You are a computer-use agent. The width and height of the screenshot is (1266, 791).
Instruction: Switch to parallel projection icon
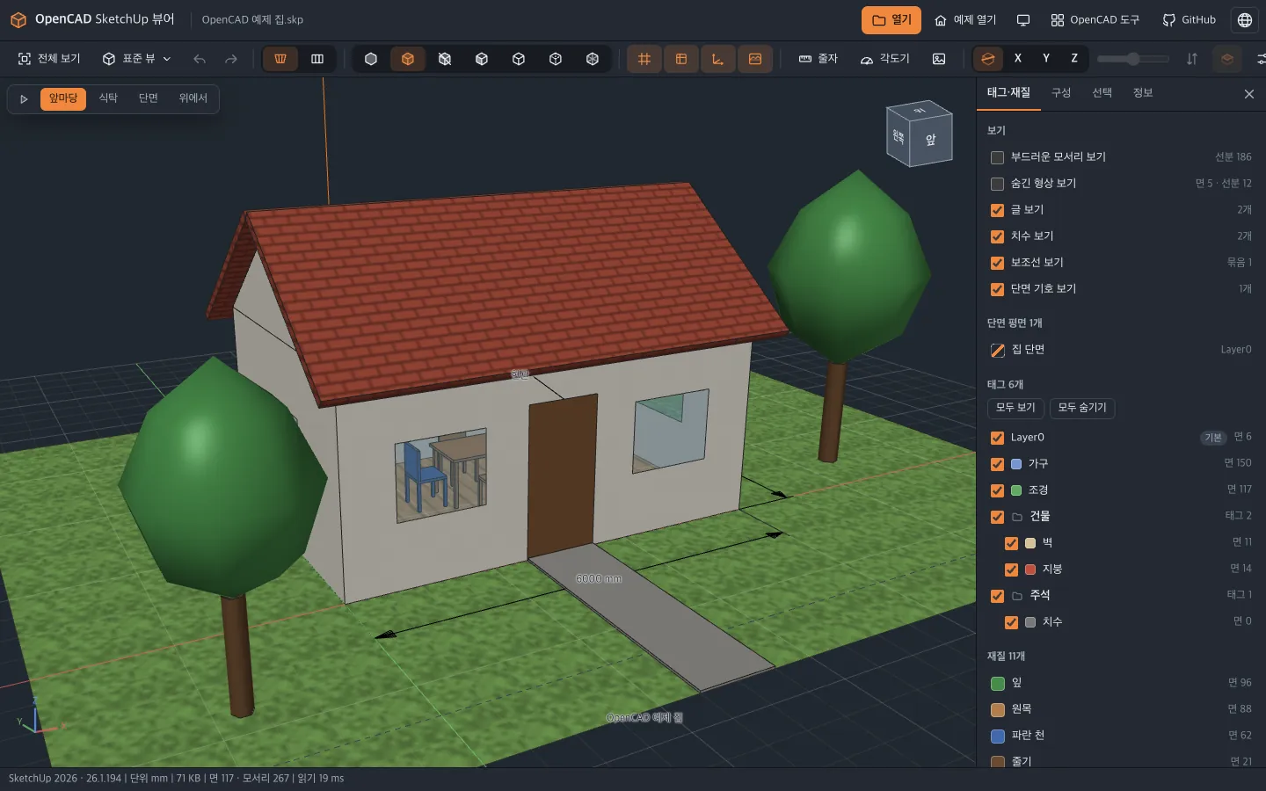[317, 59]
